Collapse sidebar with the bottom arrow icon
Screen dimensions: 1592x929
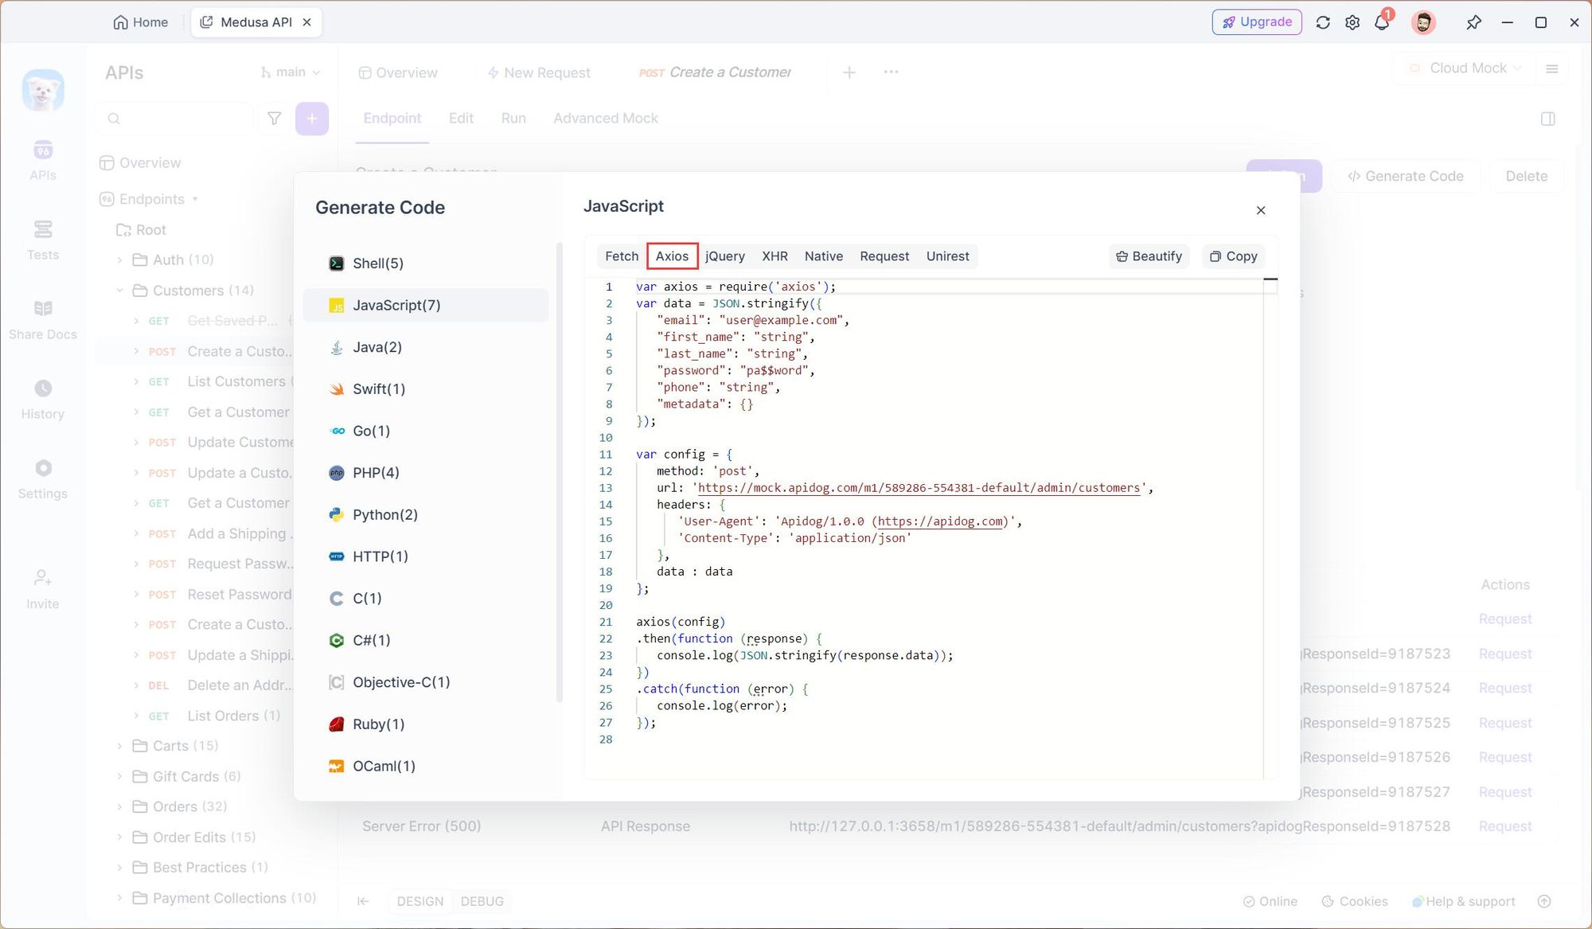363,901
